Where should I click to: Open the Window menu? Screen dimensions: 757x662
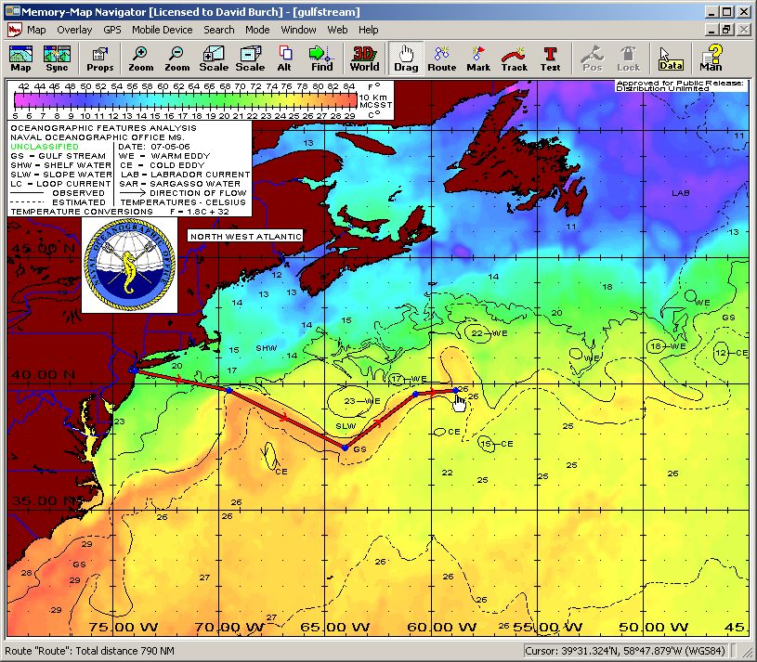click(x=298, y=30)
